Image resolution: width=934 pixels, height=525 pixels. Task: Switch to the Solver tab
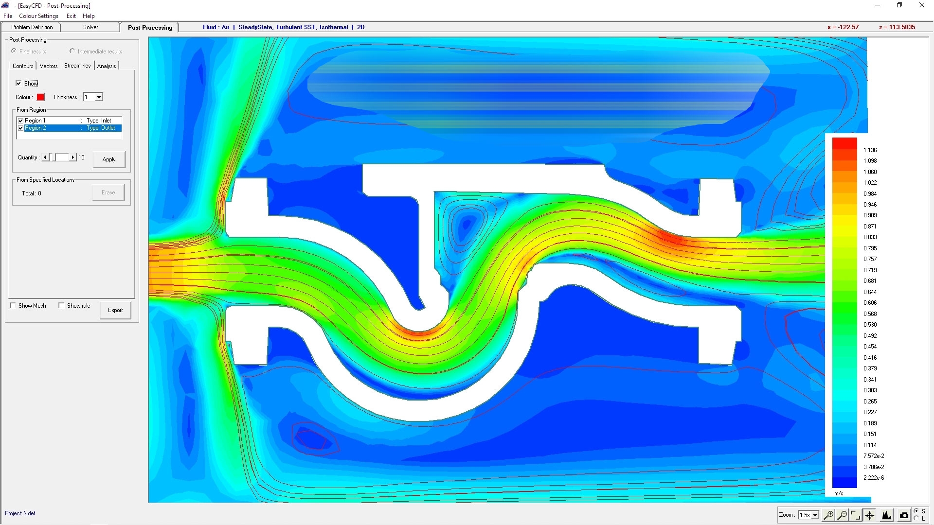(x=90, y=27)
